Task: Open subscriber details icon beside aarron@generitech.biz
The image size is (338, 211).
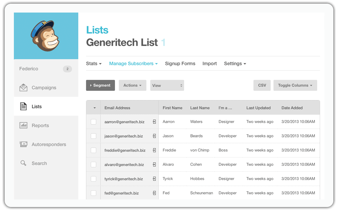Action: pyautogui.click(x=154, y=122)
